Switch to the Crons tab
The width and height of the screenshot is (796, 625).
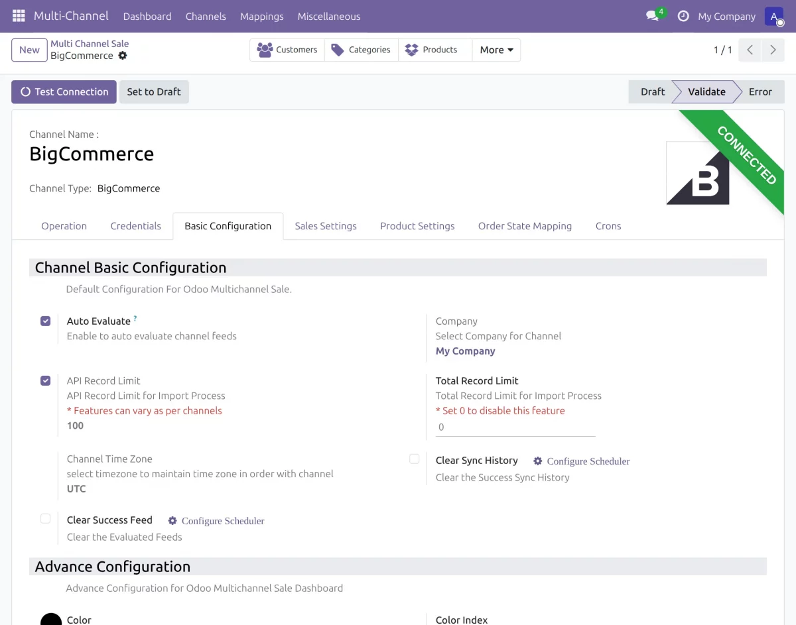click(608, 226)
